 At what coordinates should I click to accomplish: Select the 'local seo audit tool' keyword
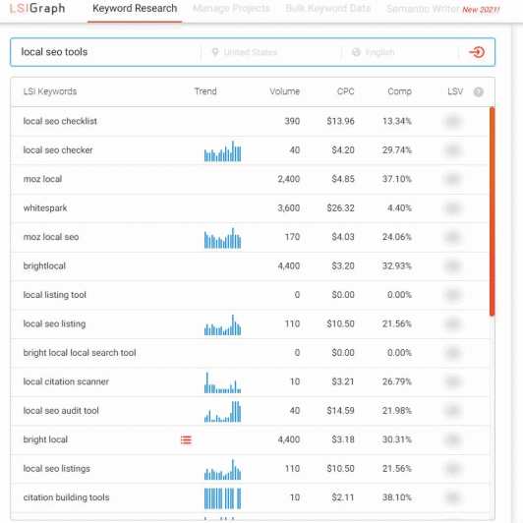coord(61,411)
